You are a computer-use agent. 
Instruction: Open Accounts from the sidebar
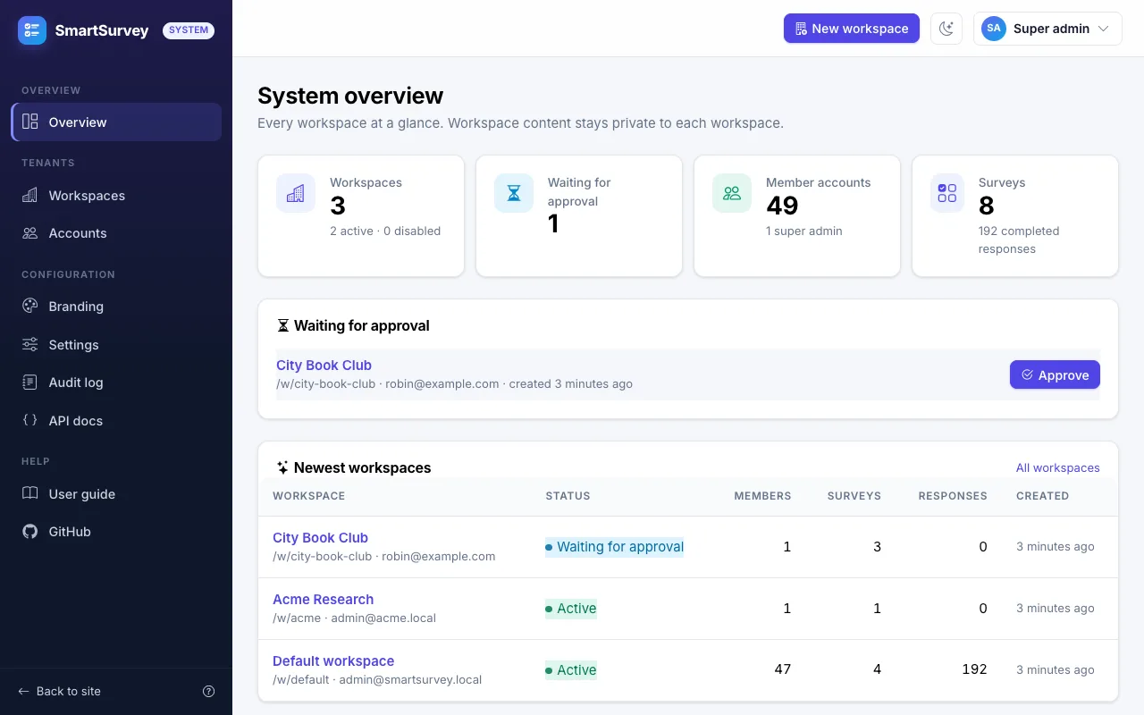116,232
